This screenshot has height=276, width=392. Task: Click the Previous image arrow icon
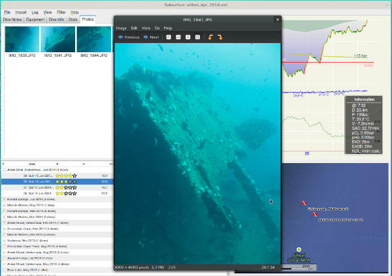[x=120, y=37]
